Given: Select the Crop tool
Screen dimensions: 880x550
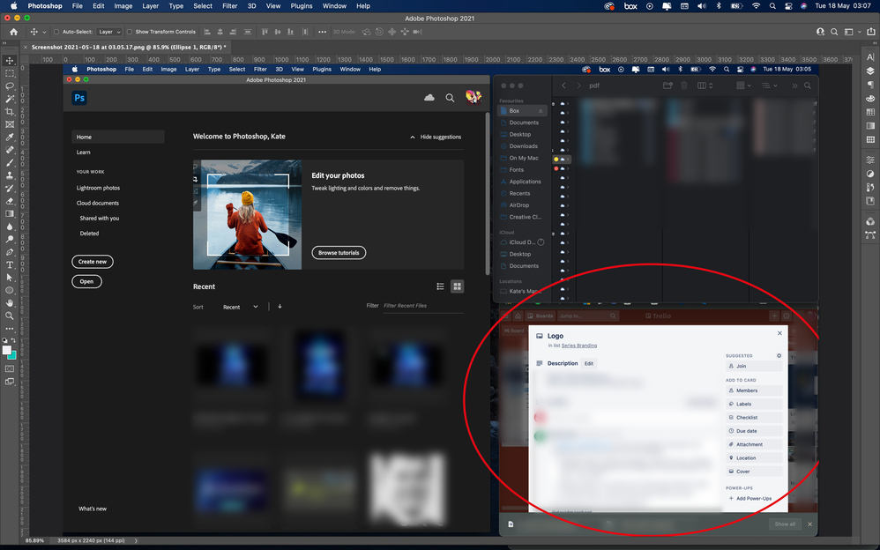Looking at the screenshot, I should (10, 112).
